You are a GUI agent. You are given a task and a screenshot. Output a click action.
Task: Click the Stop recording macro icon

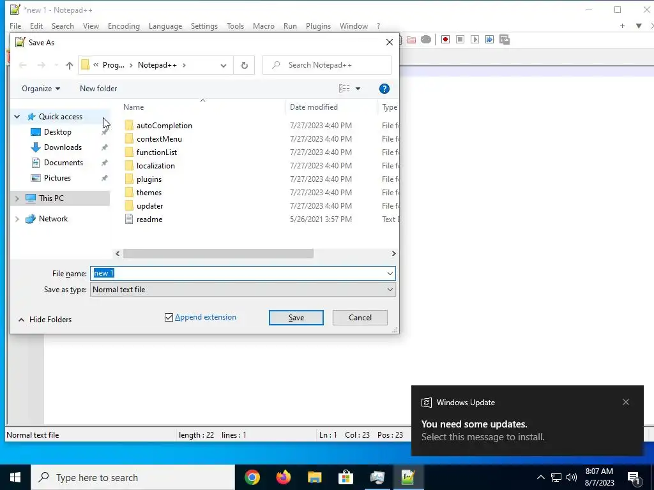[x=460, y=40]
